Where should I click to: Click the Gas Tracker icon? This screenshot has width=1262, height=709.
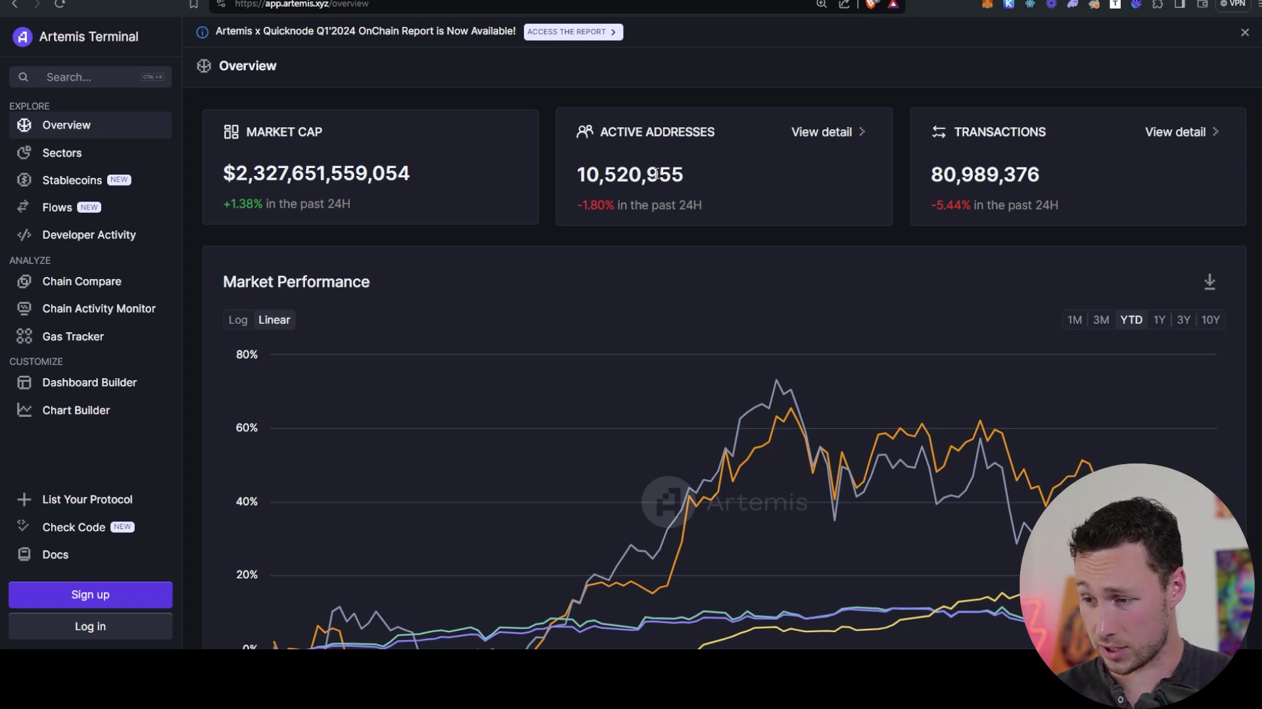24,336
